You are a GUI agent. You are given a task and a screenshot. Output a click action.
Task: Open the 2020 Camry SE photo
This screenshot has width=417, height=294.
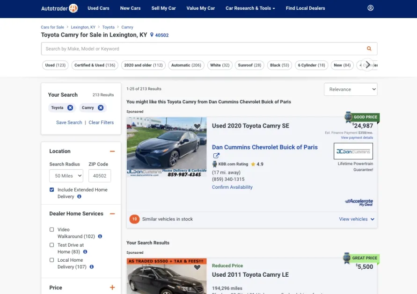[x=167, y=147]
